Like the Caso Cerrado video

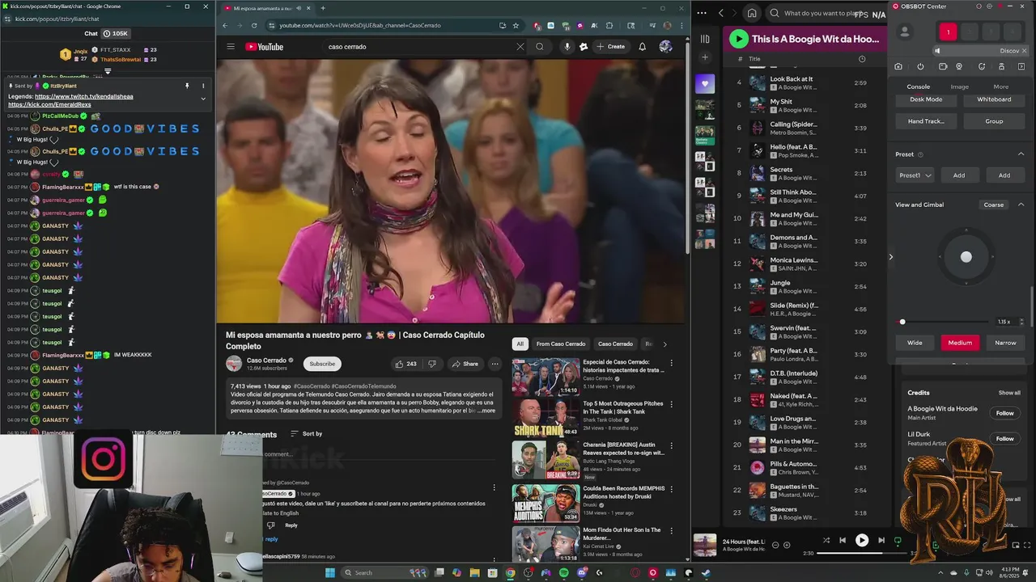tap(405, 364)
